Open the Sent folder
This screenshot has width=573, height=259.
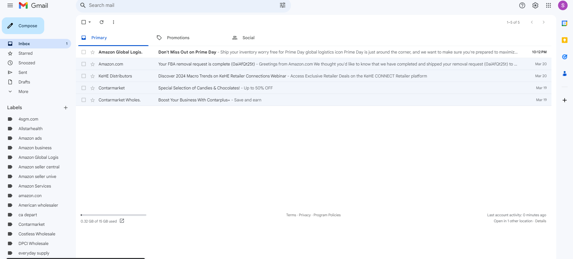pyautogui.click(x=36, y=72)
